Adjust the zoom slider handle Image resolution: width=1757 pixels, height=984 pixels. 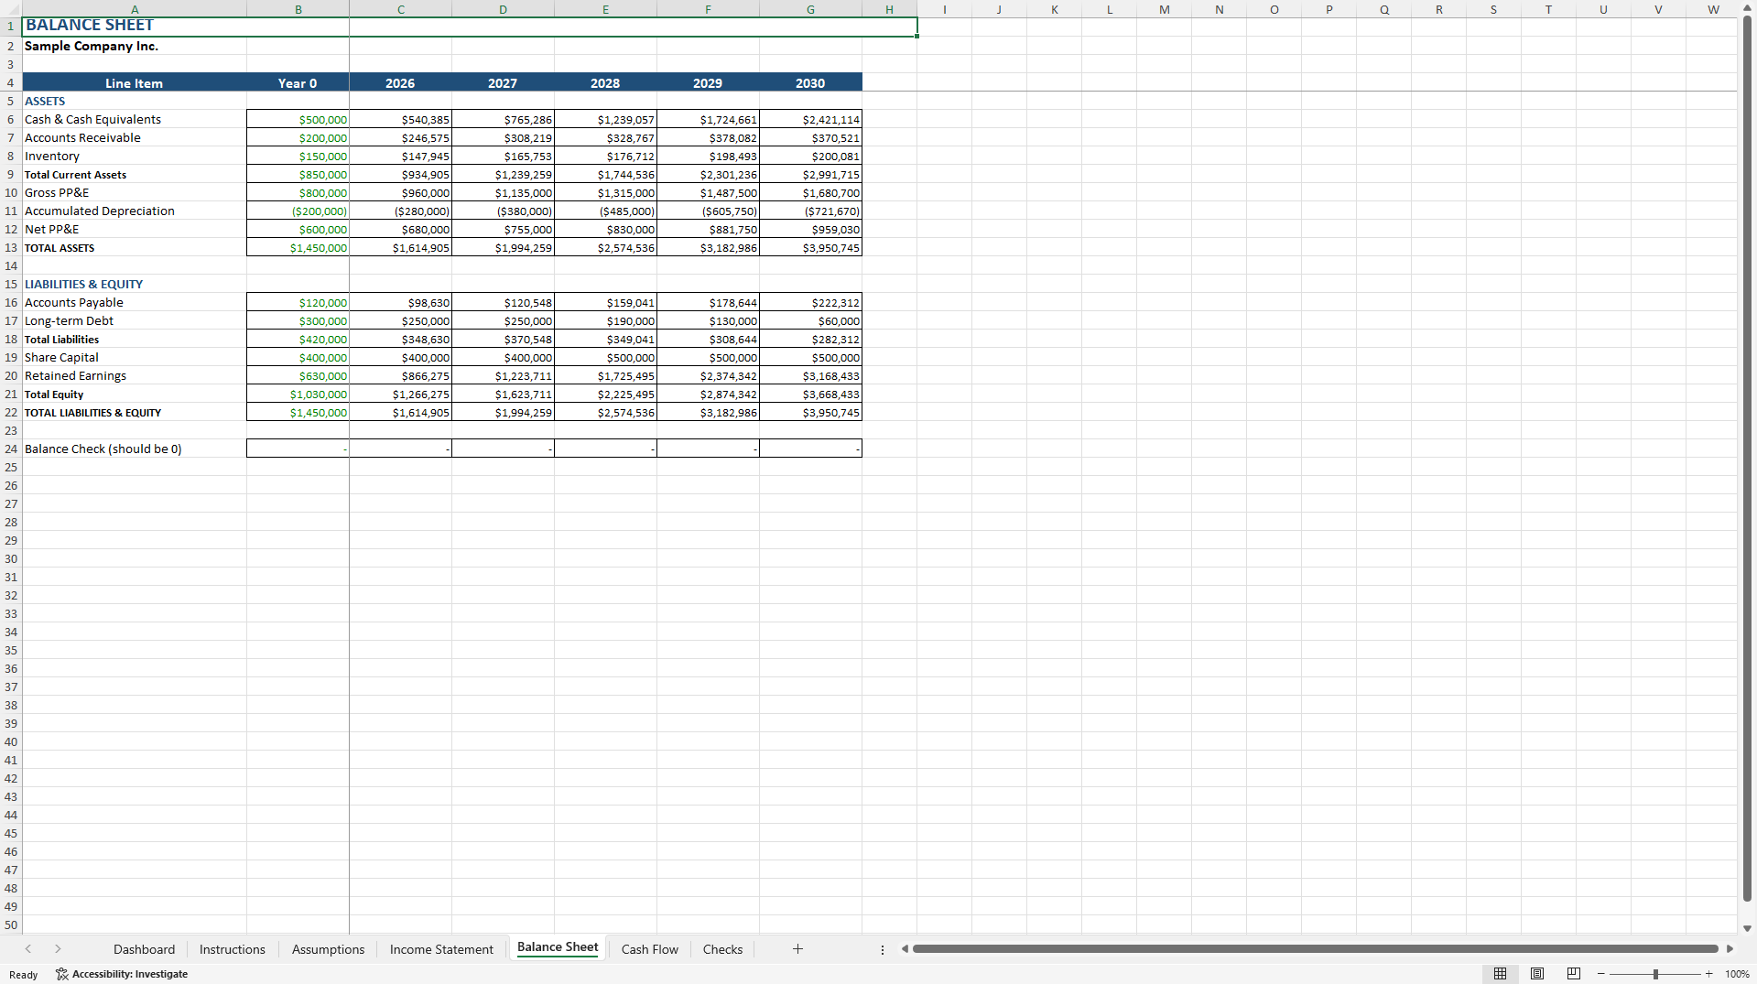(1655, 974)
